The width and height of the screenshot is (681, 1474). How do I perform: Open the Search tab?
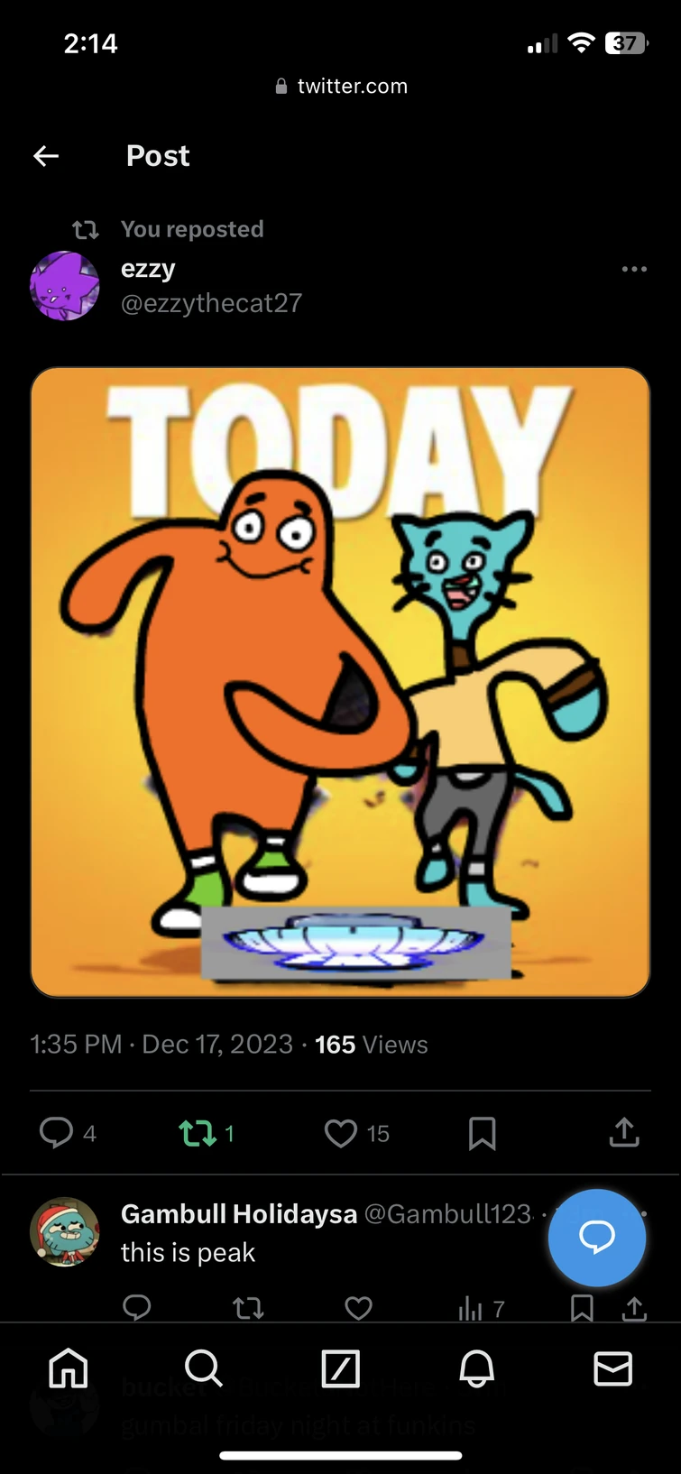point(204,1368)
